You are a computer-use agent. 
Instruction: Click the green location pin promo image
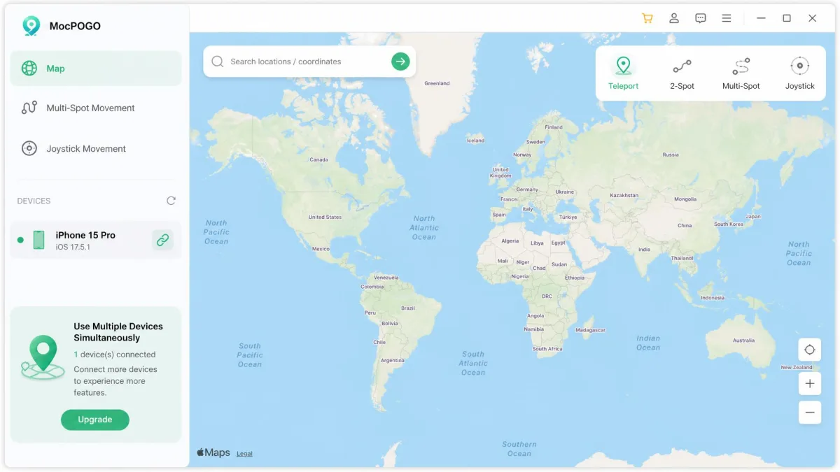click(x=43, y=357)
